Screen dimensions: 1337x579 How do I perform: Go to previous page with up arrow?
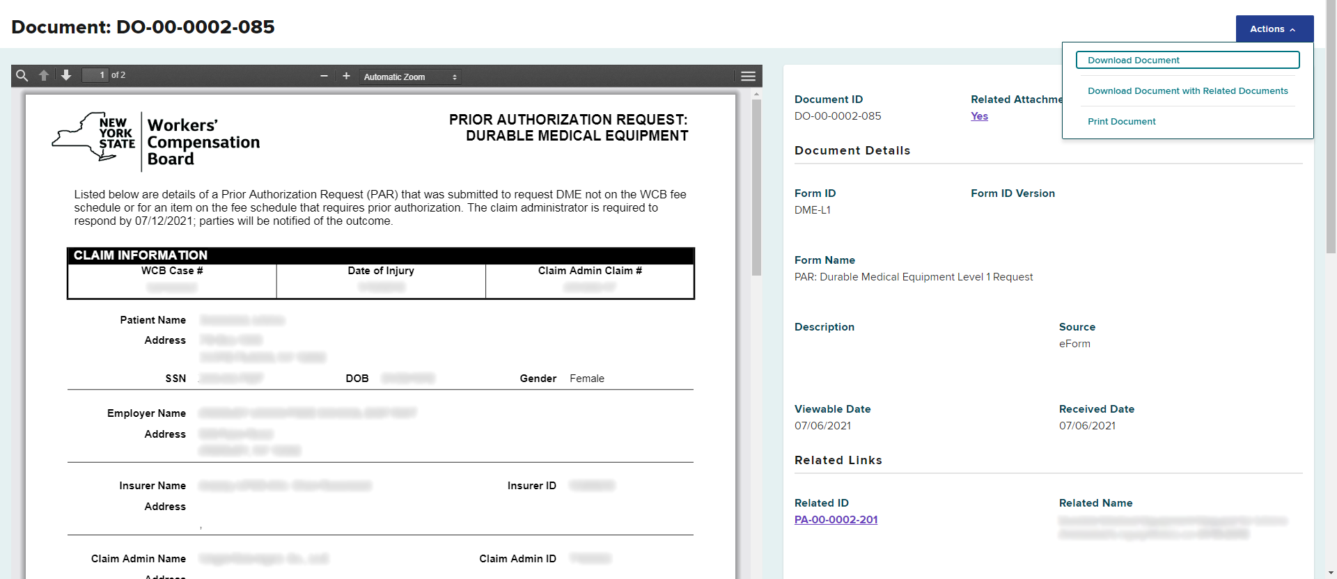click(44, 76)
